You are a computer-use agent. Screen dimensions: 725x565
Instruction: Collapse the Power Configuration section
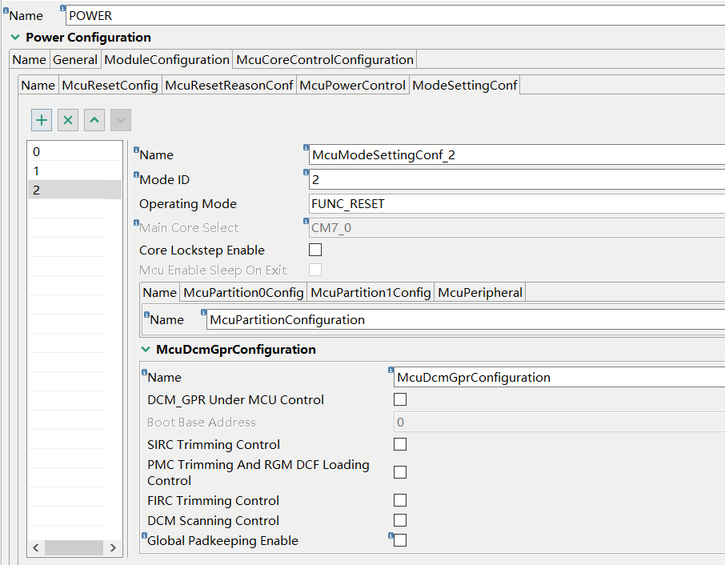point(14,37)
